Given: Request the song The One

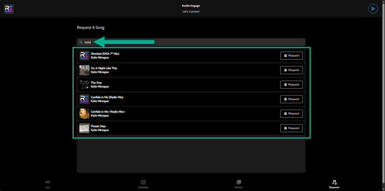Looking at the screenshot, I should click(x=292, y=84).
